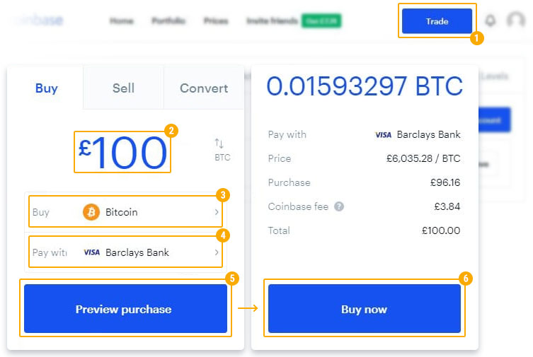This screenshot has width=533, height=357.
Task: Click the Bitcoin coin icon
Action: tap(91, 212)
